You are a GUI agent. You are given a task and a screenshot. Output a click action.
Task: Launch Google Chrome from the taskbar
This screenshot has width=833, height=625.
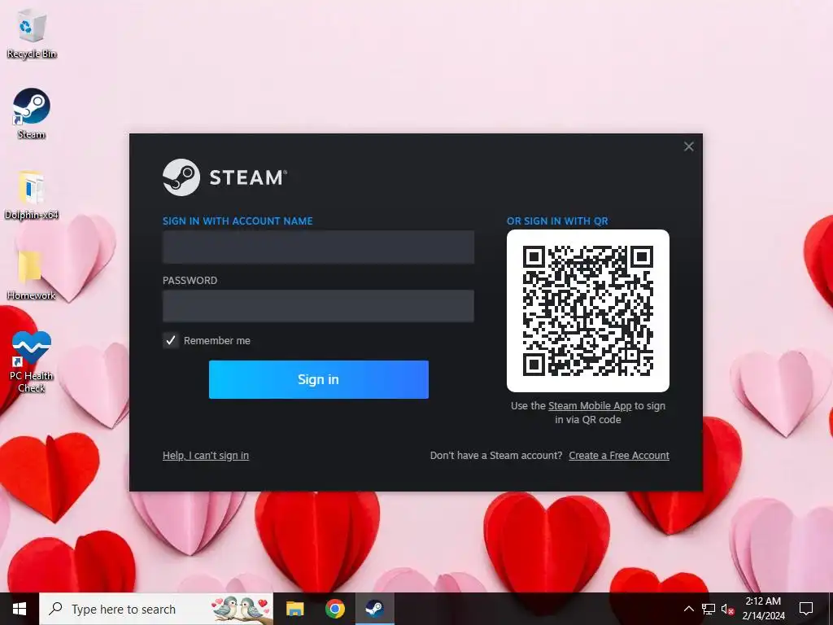pyautogui.click(x=334, y=609)
